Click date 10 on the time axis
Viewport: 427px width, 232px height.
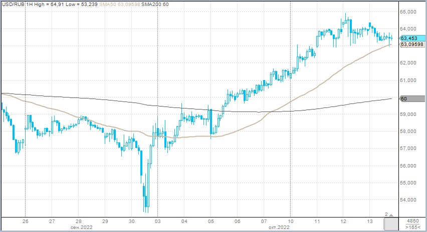coord(291,221)
